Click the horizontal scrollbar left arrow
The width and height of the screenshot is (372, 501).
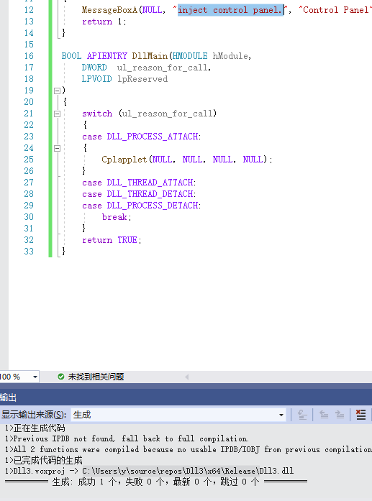point(186,377)
